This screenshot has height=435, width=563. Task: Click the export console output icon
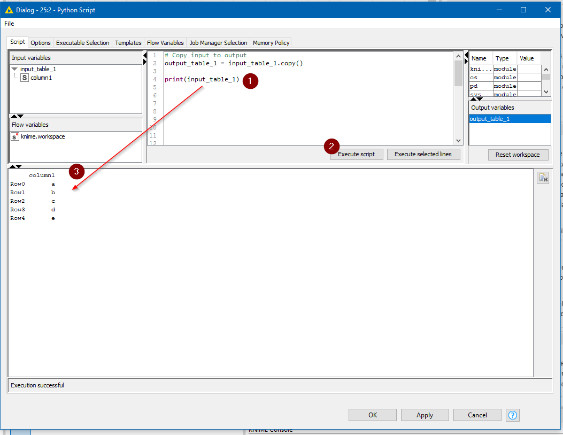pos(543,178)
